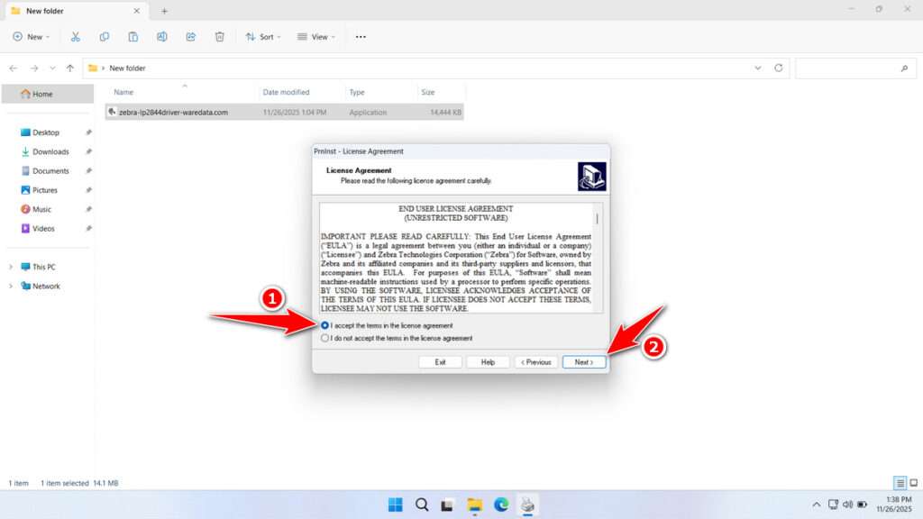Click the printer installer icon on the taskbar
The width and height of the screenshot is (923, 519).
pos(529,505)
